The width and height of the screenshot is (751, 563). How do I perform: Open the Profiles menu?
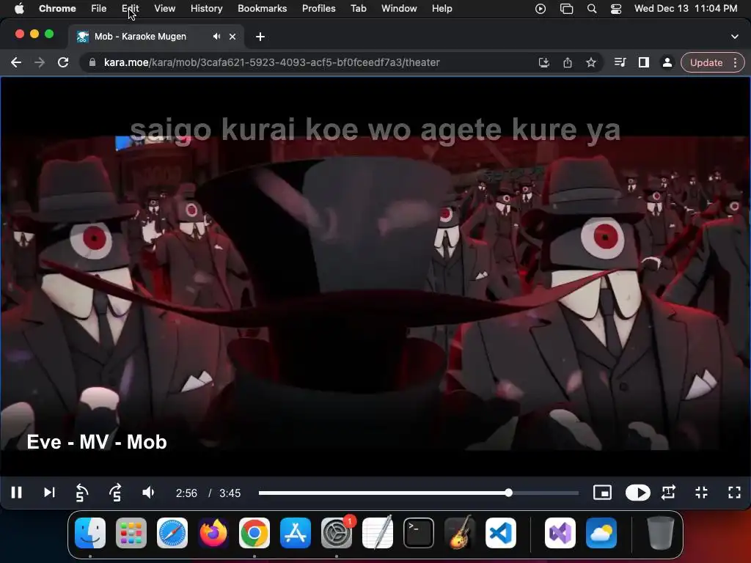(x=318, y=9)
